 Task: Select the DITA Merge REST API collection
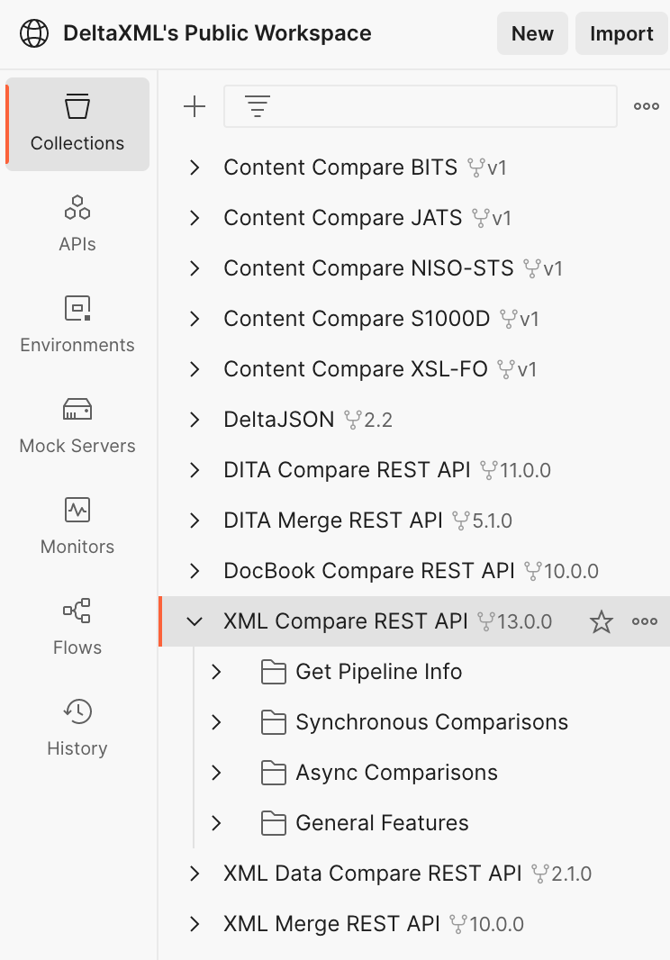(333, 521)
